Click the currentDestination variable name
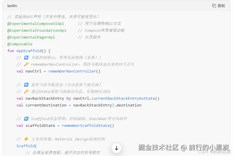The height and width of the screenshot is (156, 234). click(x=46, y=105)
